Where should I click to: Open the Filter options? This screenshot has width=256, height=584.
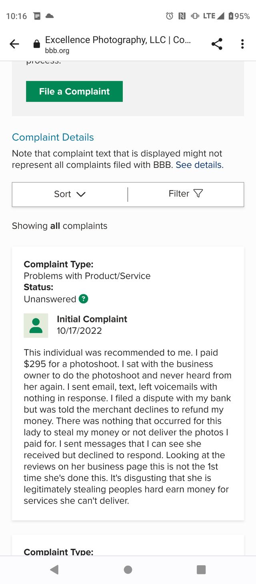tap(186, 194)
